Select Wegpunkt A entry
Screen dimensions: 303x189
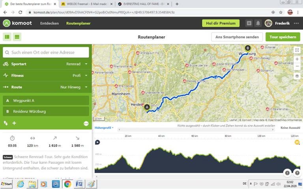pyautogui.click(x=46, y=100)
